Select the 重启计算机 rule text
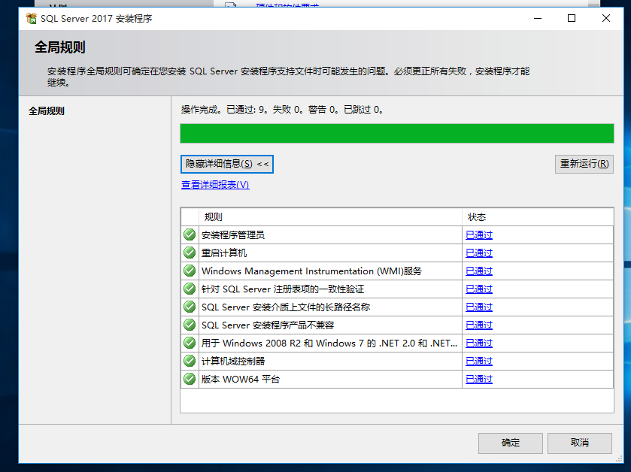The height and width of the screenshot is (472, 631). point(224,253)
